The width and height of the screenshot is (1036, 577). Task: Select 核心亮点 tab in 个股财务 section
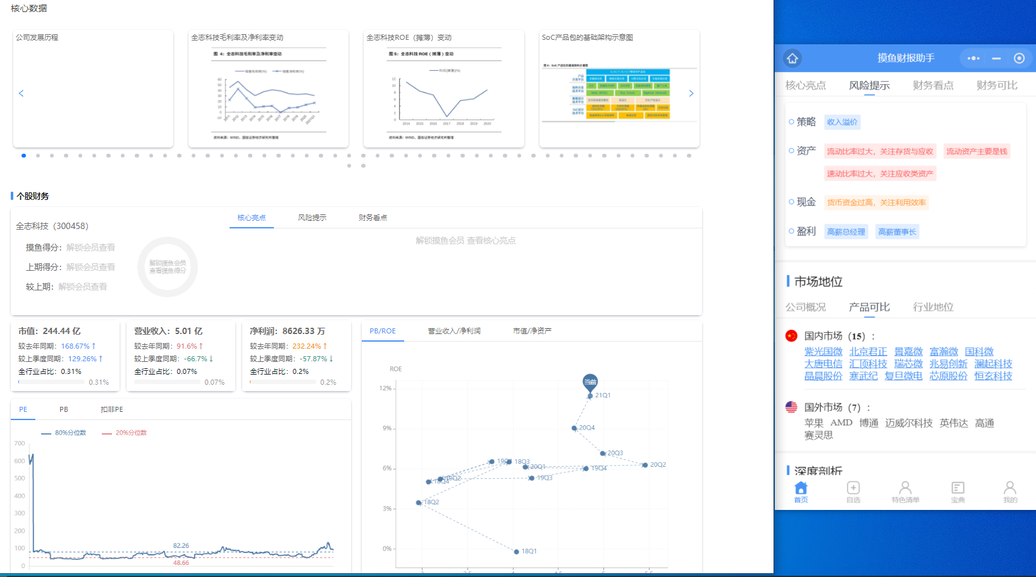coord(252,218)
